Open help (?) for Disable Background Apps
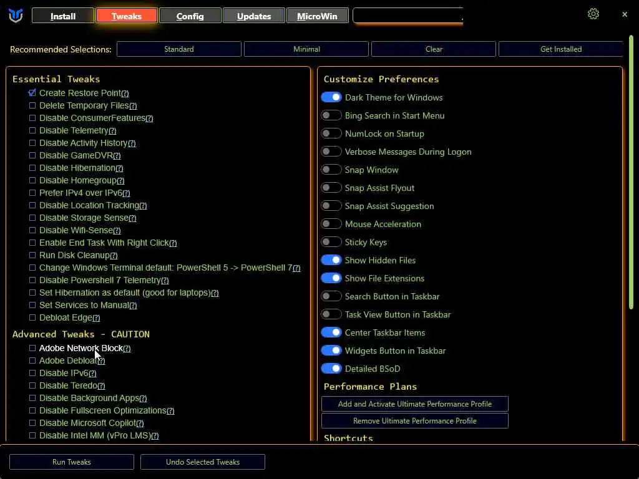639x479 pixels. (x=143, y=399)
